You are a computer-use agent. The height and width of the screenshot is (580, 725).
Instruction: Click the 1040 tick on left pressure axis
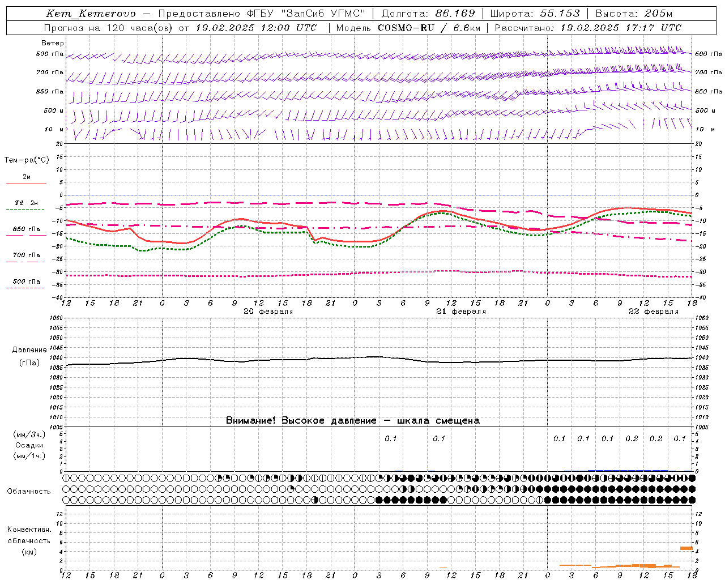coord(58,358)
